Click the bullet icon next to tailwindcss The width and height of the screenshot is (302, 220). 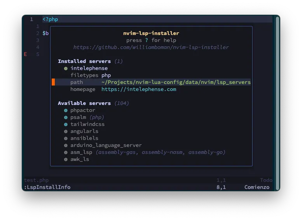coord(66,124)
